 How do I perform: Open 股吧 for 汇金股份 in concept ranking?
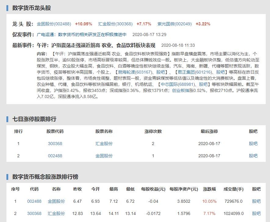(256, 213)
